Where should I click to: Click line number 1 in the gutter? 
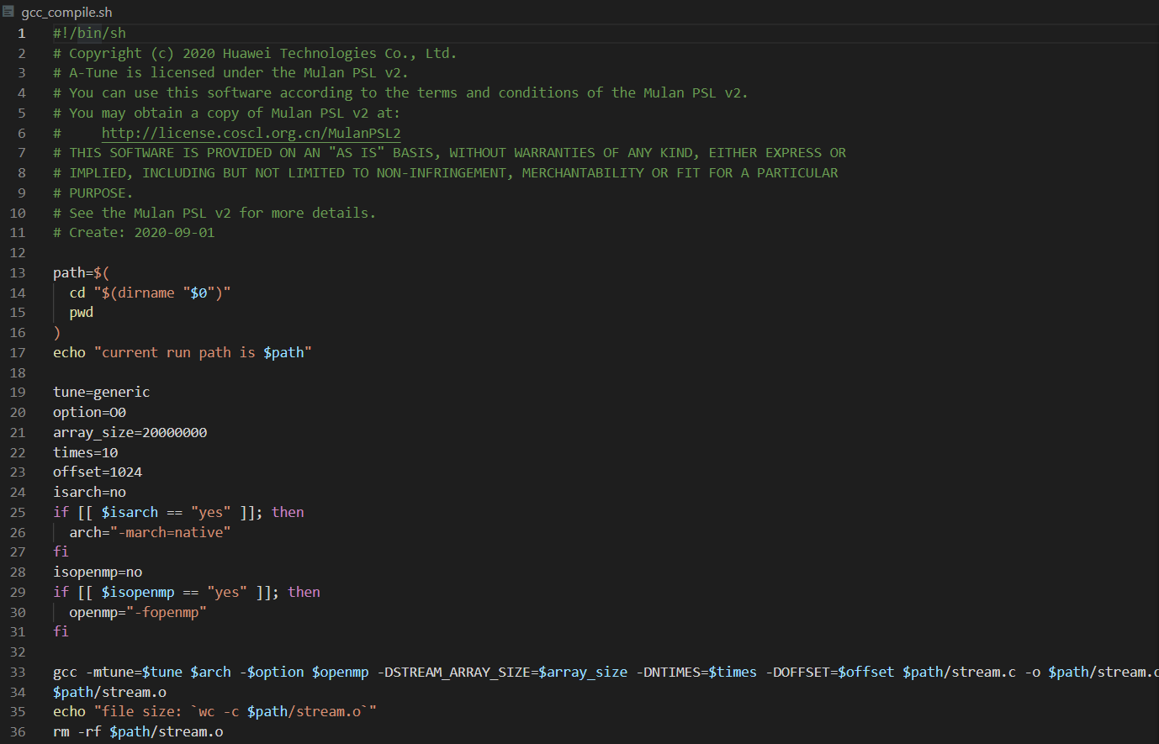point(22,33)
